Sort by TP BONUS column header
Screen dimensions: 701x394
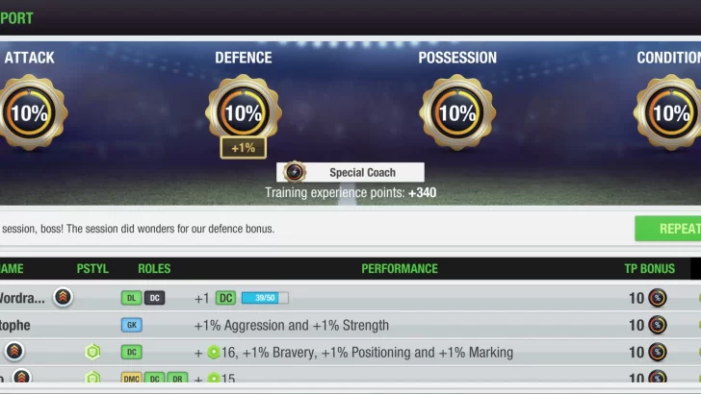pyautogui.click(x=650, y=269)
